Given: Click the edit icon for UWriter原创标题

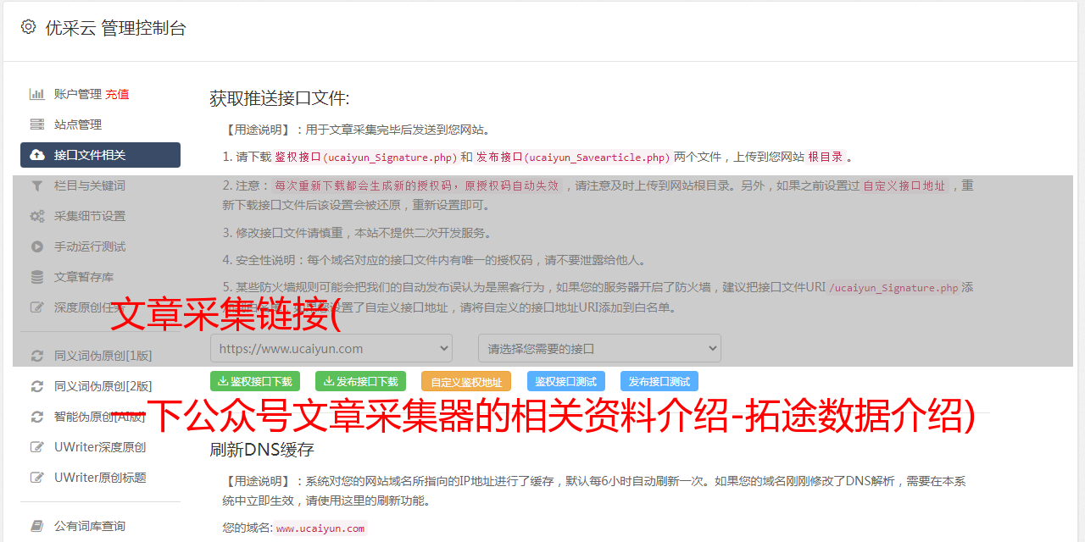Looking at the screenshot, I should pyautogui.click(x=37, y=478).
